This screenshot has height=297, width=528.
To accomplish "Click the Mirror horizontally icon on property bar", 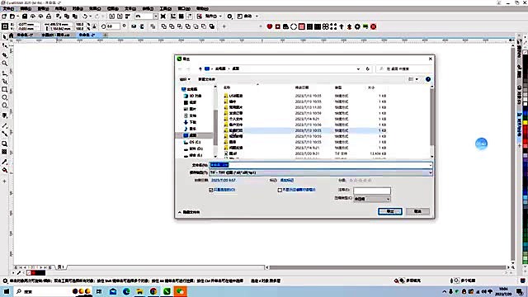I will pos(134,26).
